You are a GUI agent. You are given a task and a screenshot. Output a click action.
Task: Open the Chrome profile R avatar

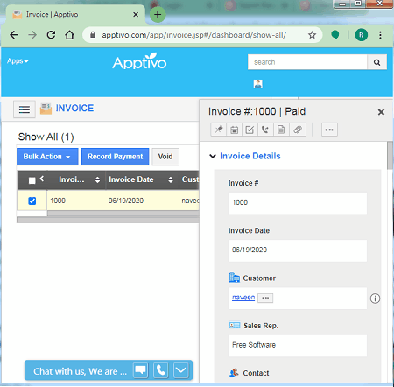coord(362,35)
